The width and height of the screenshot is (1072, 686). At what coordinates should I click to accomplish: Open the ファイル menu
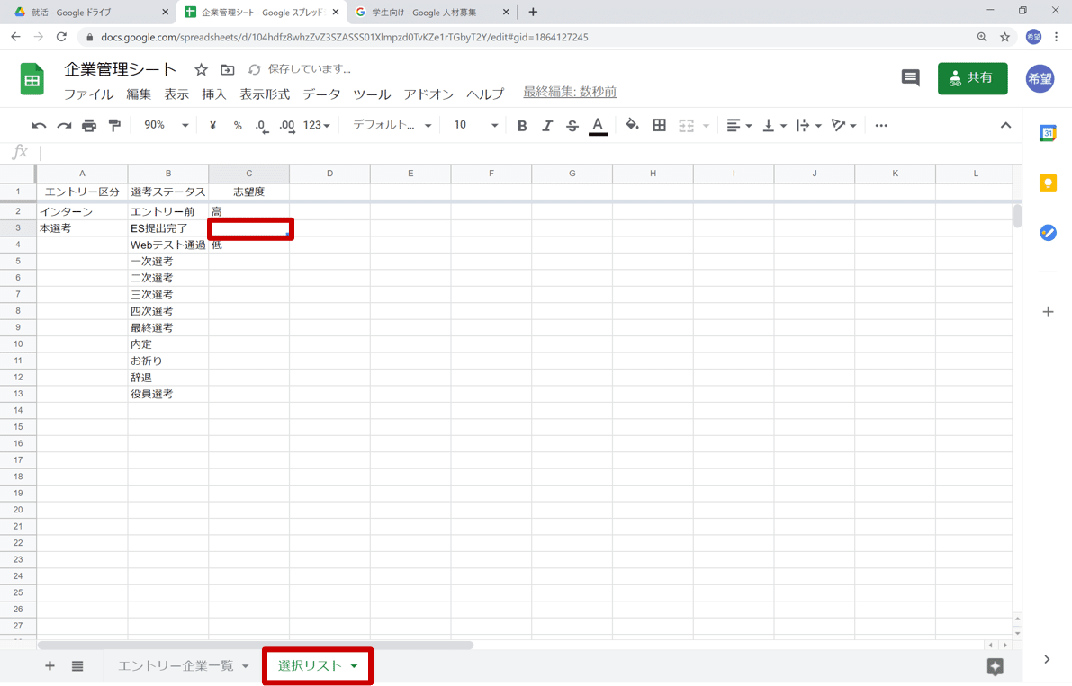click(x=89, y=94)
